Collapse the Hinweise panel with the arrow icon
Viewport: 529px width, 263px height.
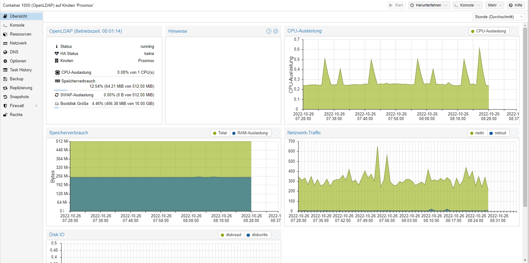click(x=269, y=31)
